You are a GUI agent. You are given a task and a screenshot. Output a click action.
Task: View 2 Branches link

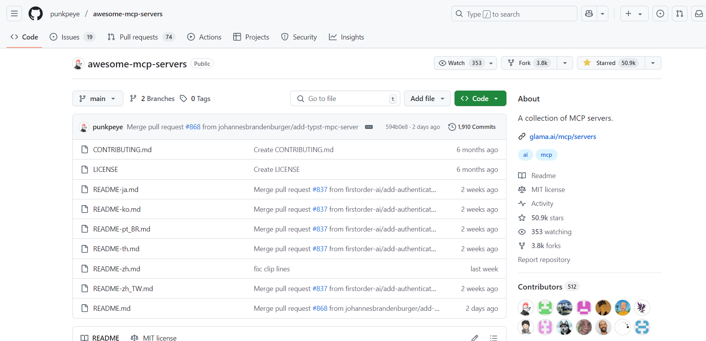click(152, 99)
